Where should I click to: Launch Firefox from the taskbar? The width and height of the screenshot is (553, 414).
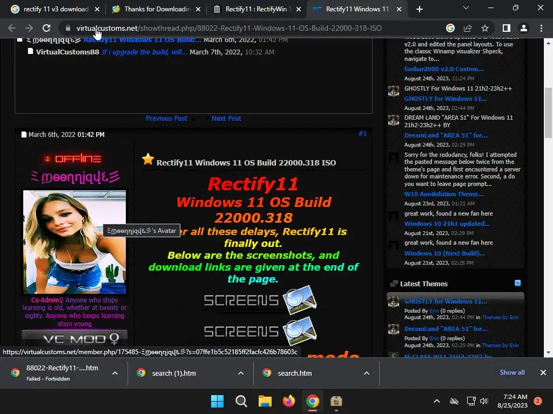coord(289,401)
